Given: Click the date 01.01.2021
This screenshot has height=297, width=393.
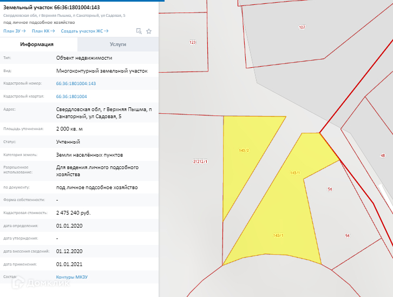Looking at the screenshot, I should point(69,264).
